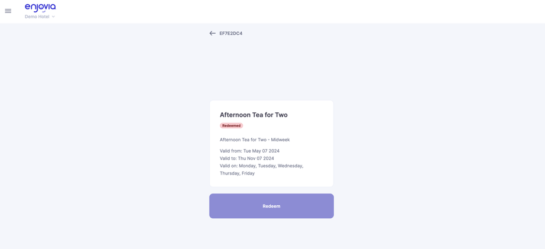Screen dimensions: 545x249
Task: Expand the chevron beside Demo Hotel
Action: [x=53, y=17]
